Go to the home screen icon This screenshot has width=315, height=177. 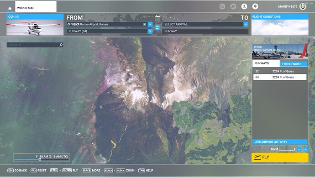(10, 8)
